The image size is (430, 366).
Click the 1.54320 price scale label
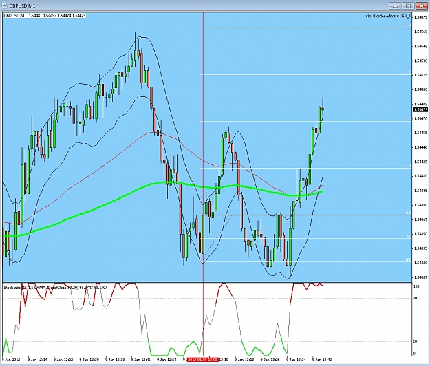421,263
